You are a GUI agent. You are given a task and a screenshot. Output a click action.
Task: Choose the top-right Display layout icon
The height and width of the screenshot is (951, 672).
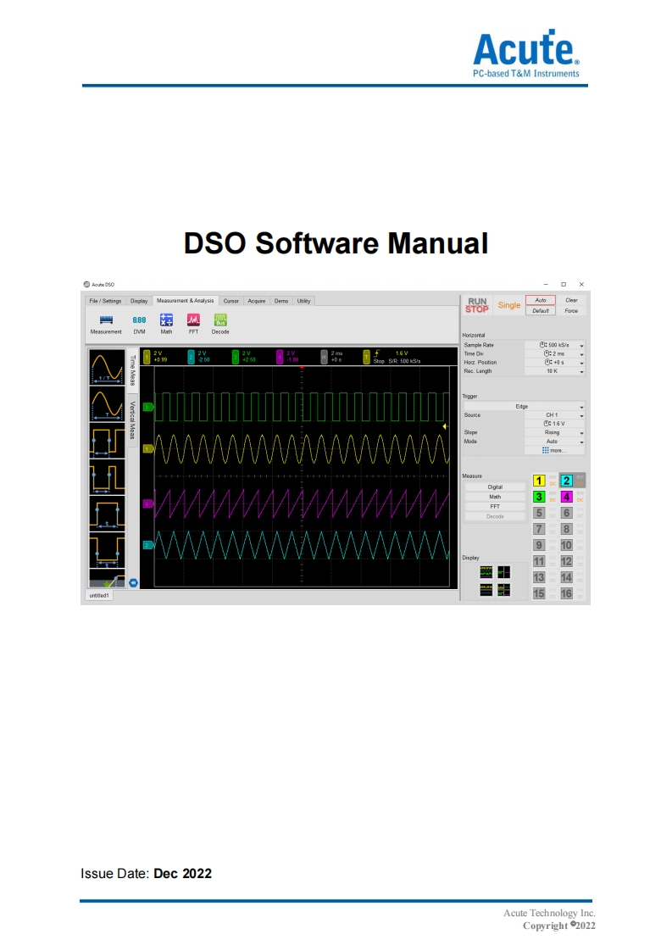pos(504,572)
